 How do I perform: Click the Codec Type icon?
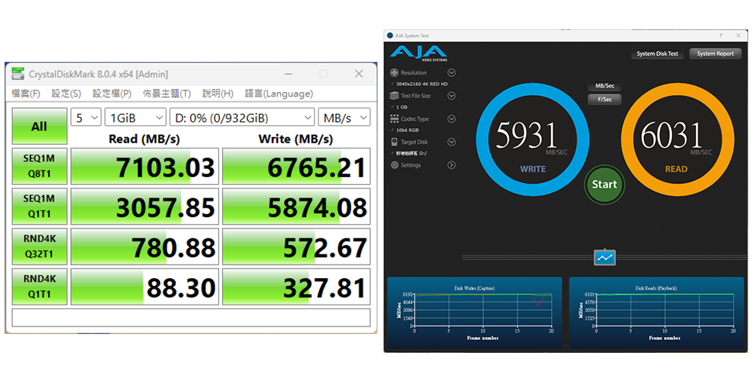pos(394,119)
